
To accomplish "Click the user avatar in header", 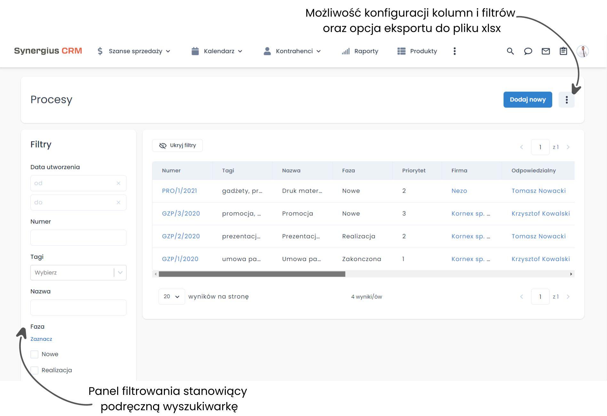I will tap(583, 51).
